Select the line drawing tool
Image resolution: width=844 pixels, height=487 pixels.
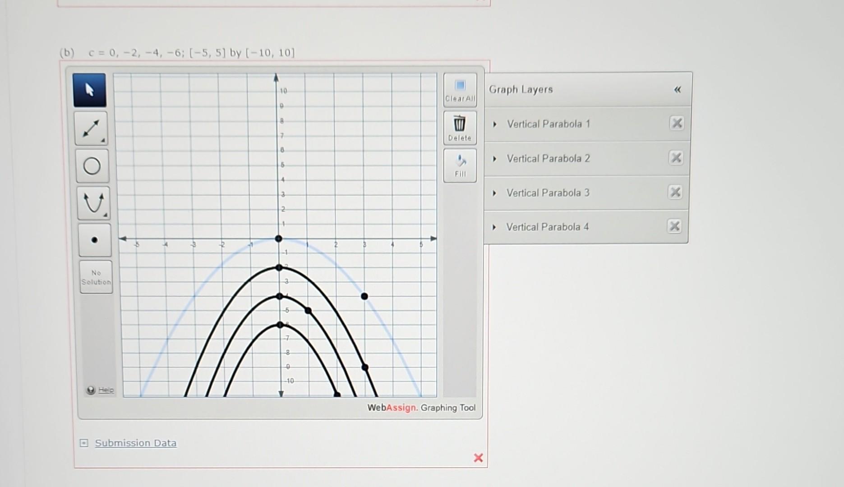pos(92,128)
